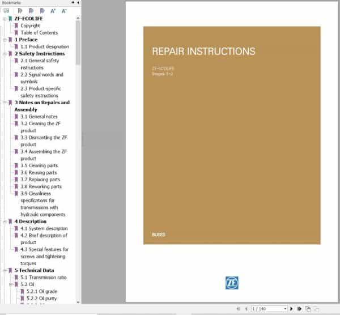
Task: Select the 5.2 Oil bookmark
Action: pyautogui.click(x=27, y=284)
